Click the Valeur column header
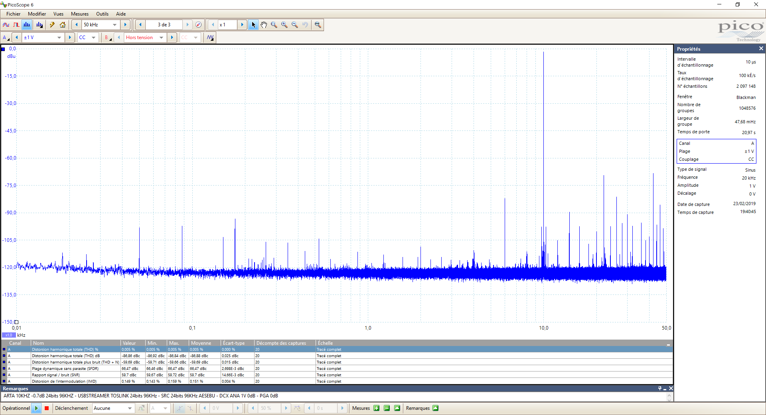The image size is (766, 415). (x=133, y=343)
